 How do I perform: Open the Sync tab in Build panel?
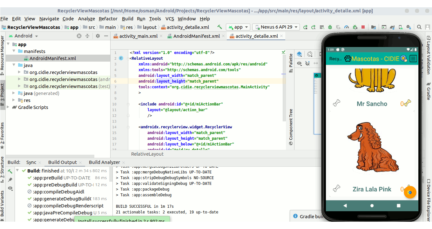(31, 162)
